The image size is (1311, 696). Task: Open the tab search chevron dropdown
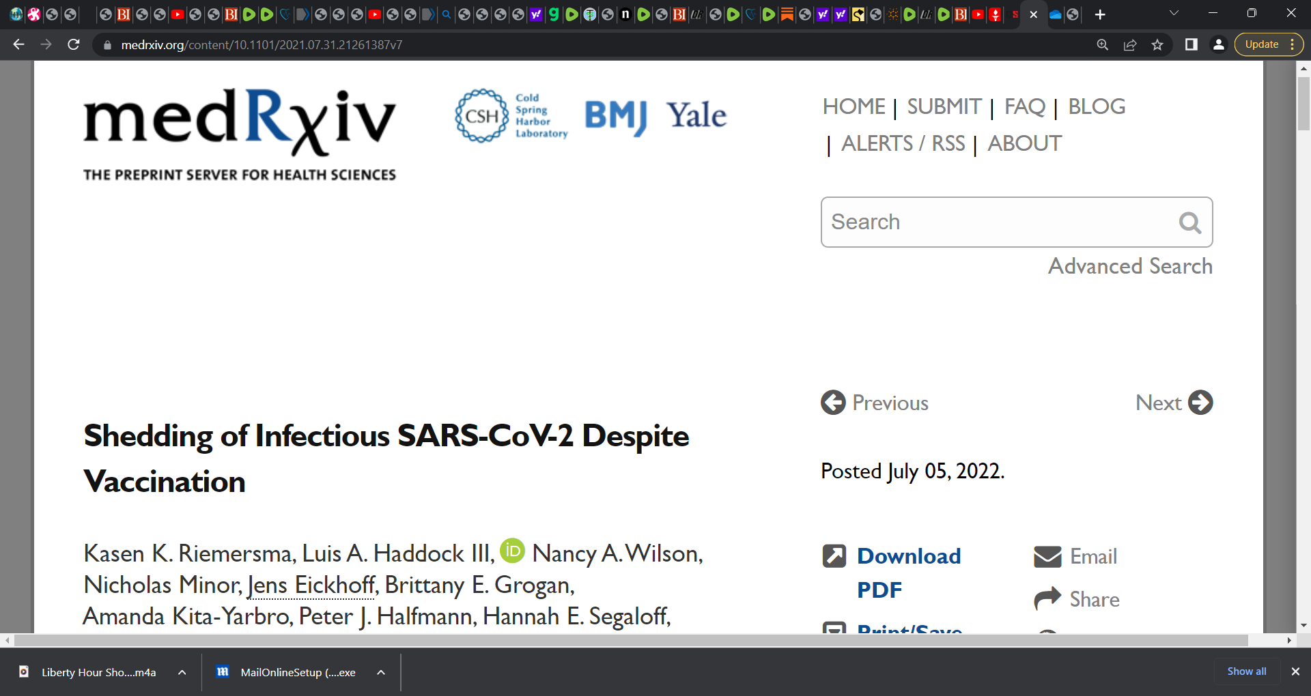click(x=1174, y=14)
